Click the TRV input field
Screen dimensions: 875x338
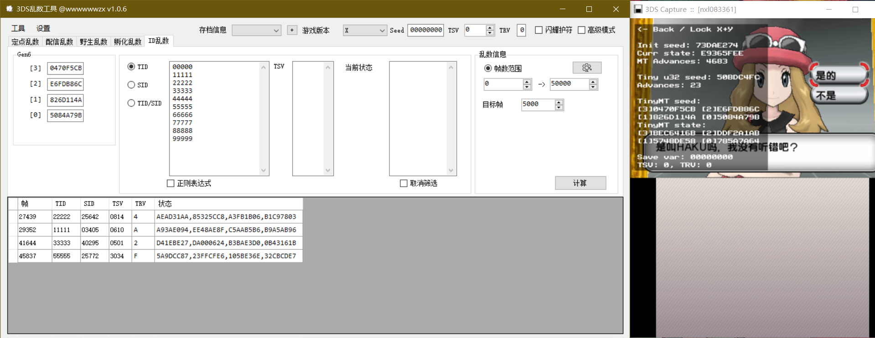pos(522,30)
